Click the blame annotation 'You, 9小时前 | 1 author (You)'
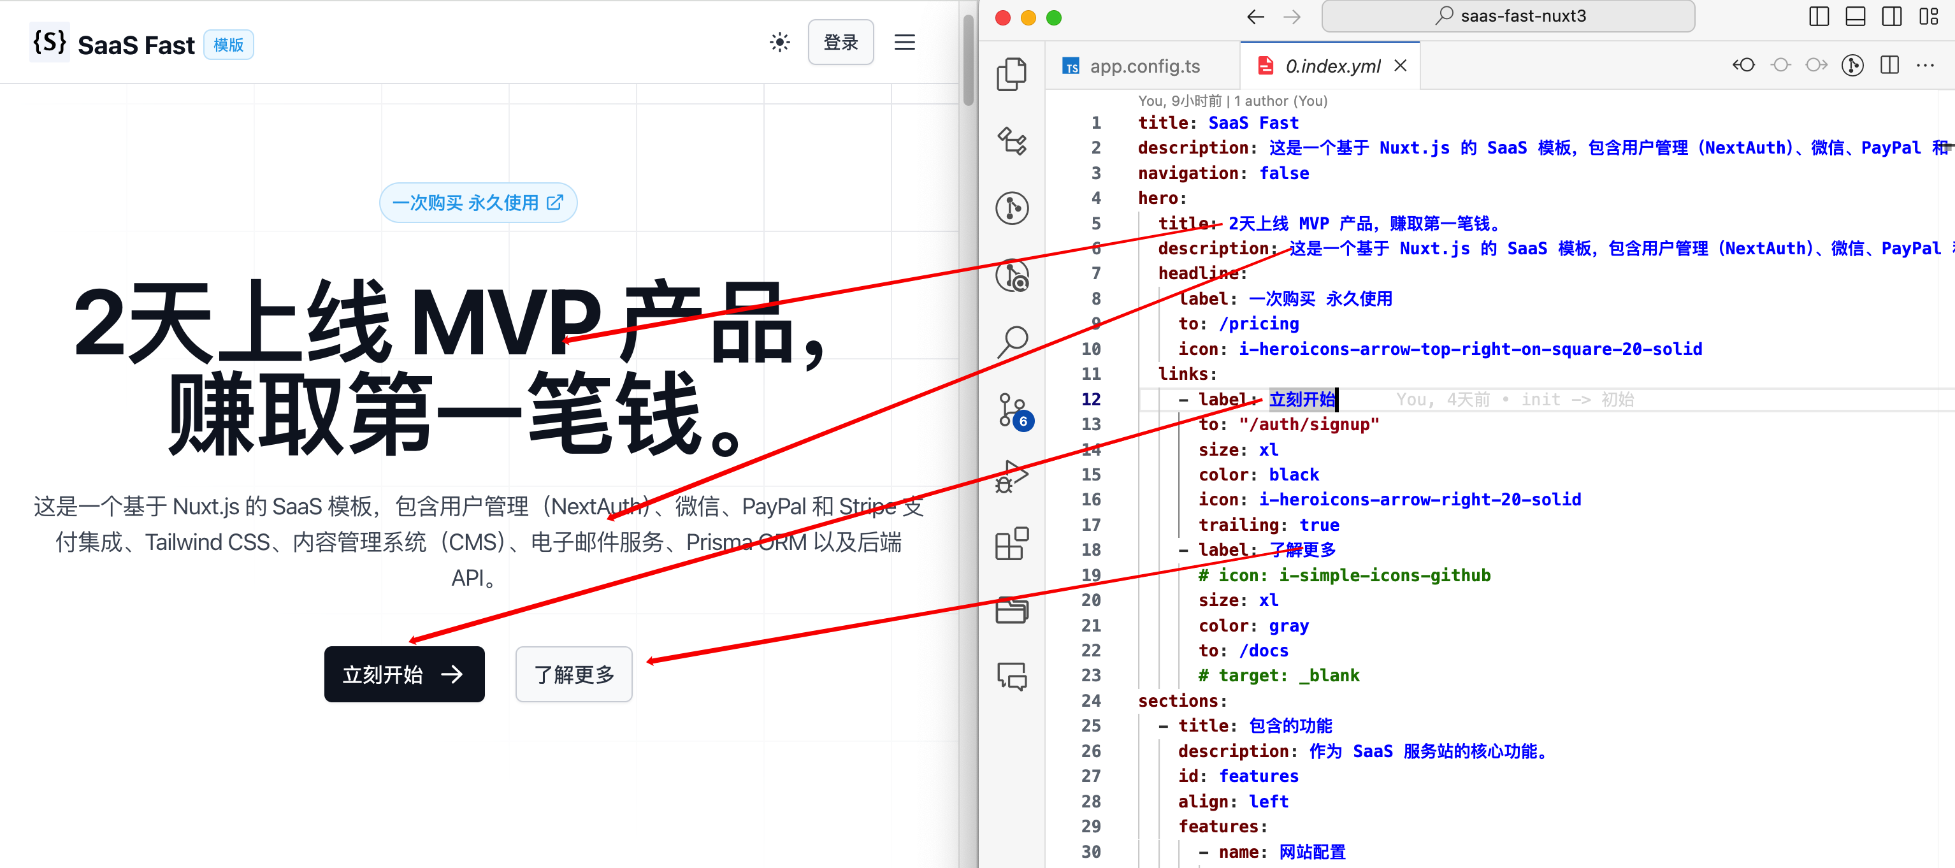The image size is (1955, 868). click(x=1232, y=101)
